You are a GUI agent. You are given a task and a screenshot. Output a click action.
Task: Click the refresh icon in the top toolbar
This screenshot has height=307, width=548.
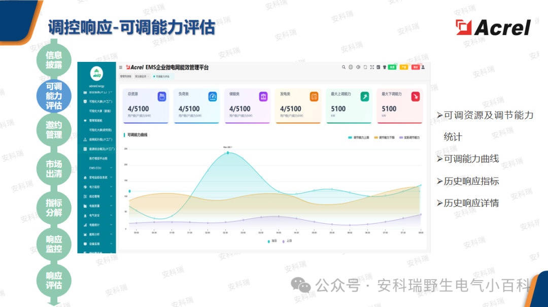point(365,67)
